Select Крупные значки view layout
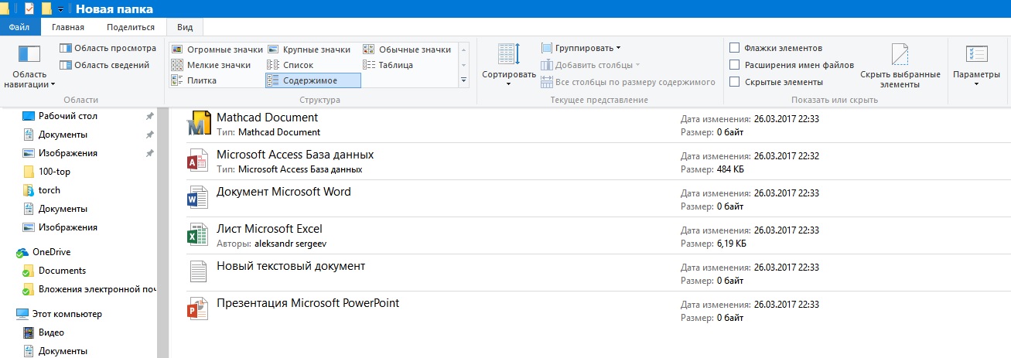 [x=309, y=49]
